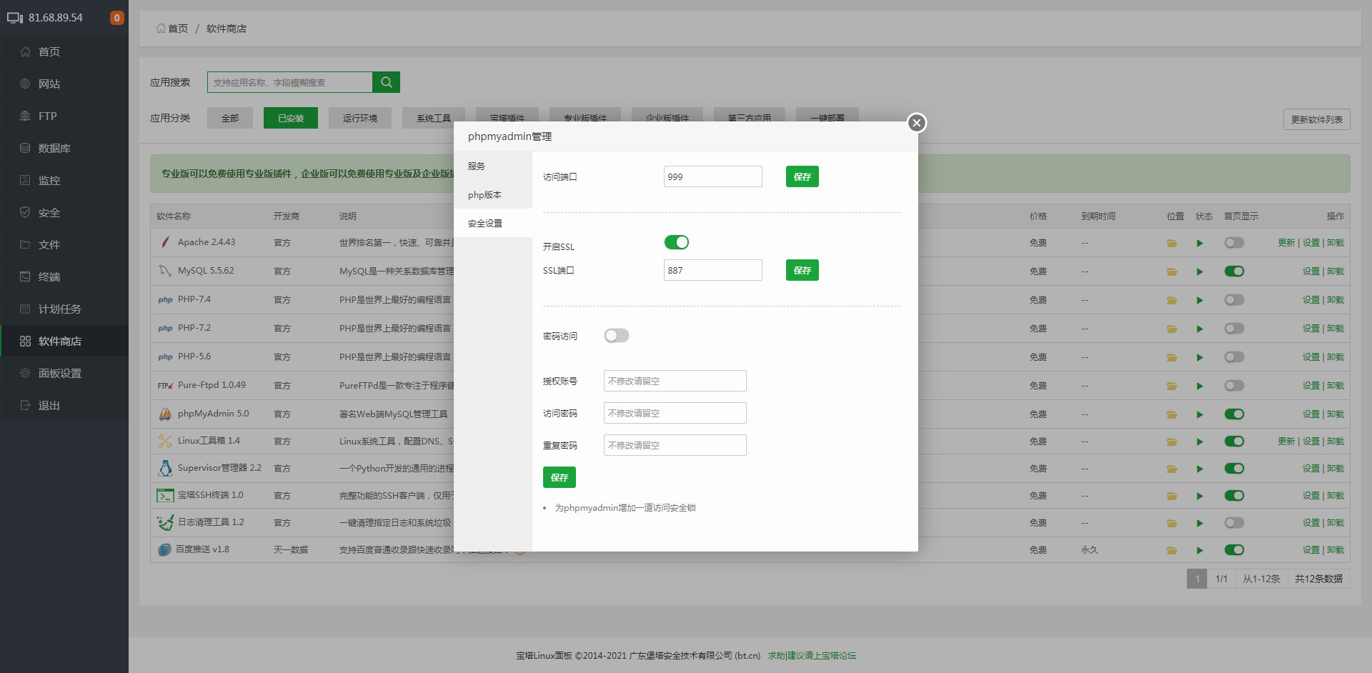The height and width of the screenshot is (673, 1372).
Task: Click the PHP-7.2 software name
Action: tap(194, 328)
